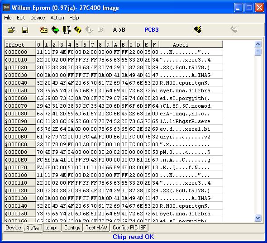
Task: Select offset row $000130
Action: (x=20, y=198)
